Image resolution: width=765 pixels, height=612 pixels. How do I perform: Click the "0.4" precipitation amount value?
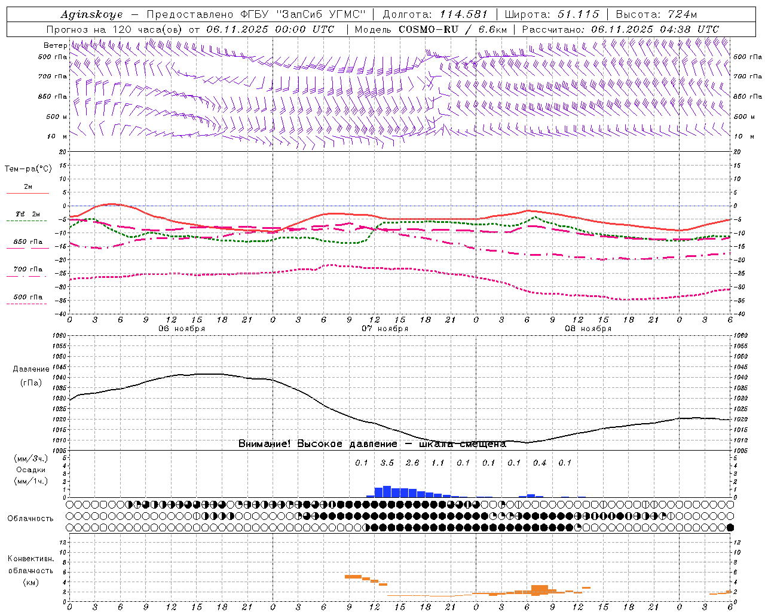pyautogui.click(x=540, y=463)
